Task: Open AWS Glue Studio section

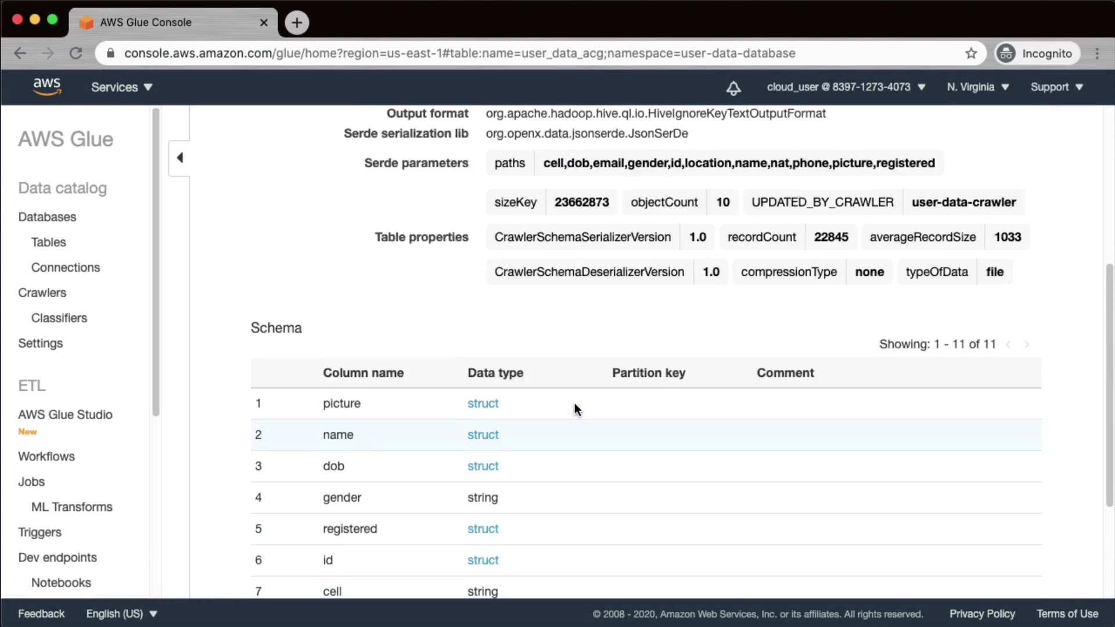Action: (x=65, y=415)
